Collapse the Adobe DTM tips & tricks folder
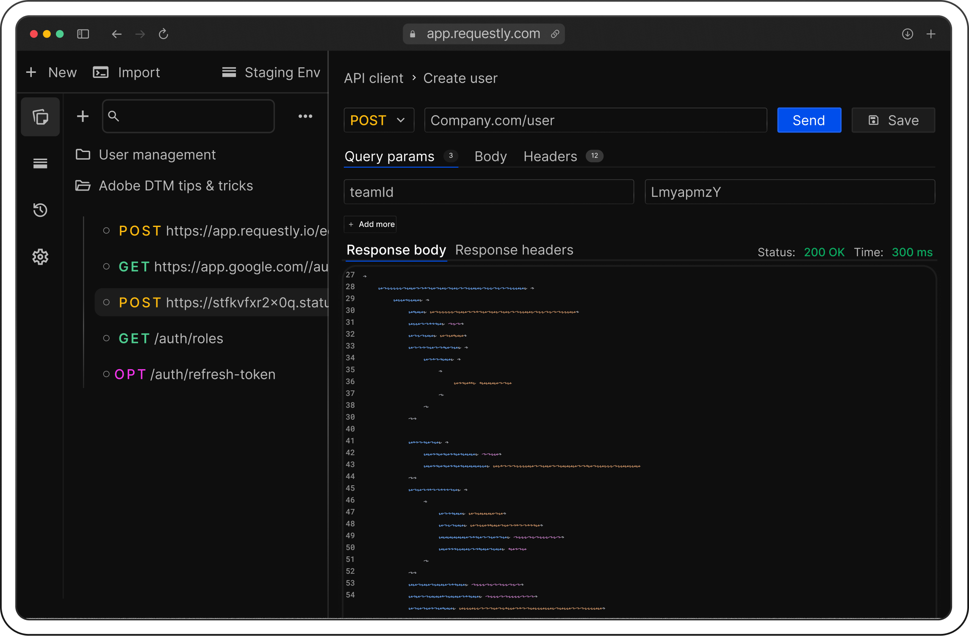969x636 pixels. 164,185
